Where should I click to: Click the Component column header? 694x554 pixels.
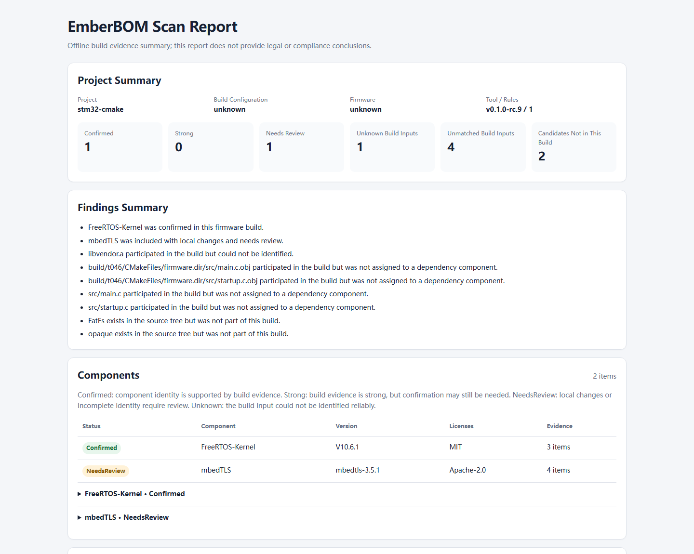pyautogui.click(x=218, y=426)
